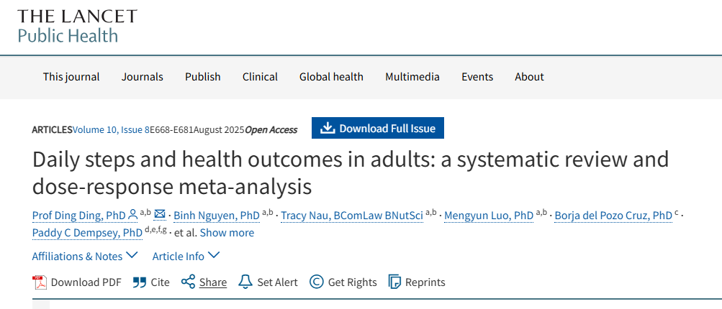
Task: Open the This journal menu
Action: [71, 77]
